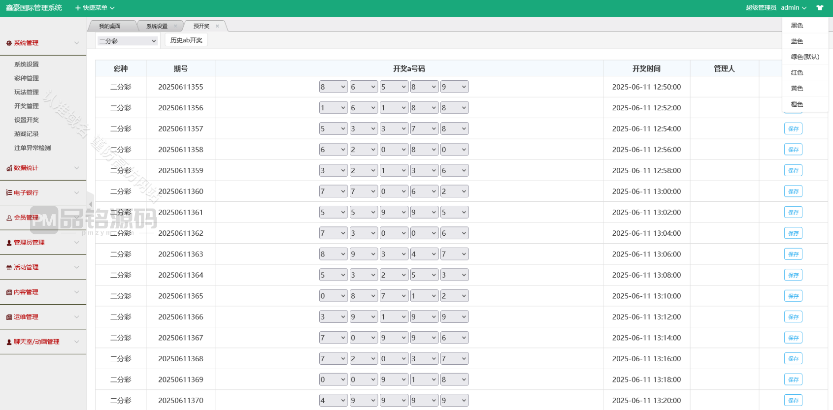The height and width of the screenshot is (410, 833).
Task: Expand the 电子银行 sidebar section
Action: pos(43,192)
